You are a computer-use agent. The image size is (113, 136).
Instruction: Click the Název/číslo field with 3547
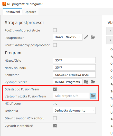point(74,60)
